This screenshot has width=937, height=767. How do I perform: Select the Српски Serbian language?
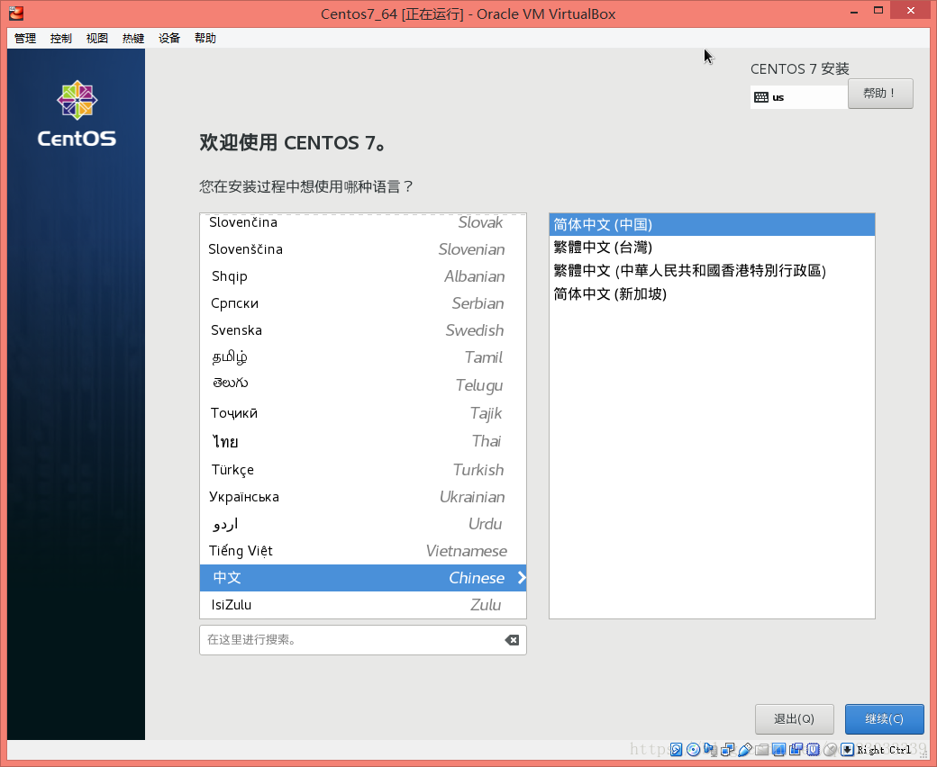tap(363, 303)
